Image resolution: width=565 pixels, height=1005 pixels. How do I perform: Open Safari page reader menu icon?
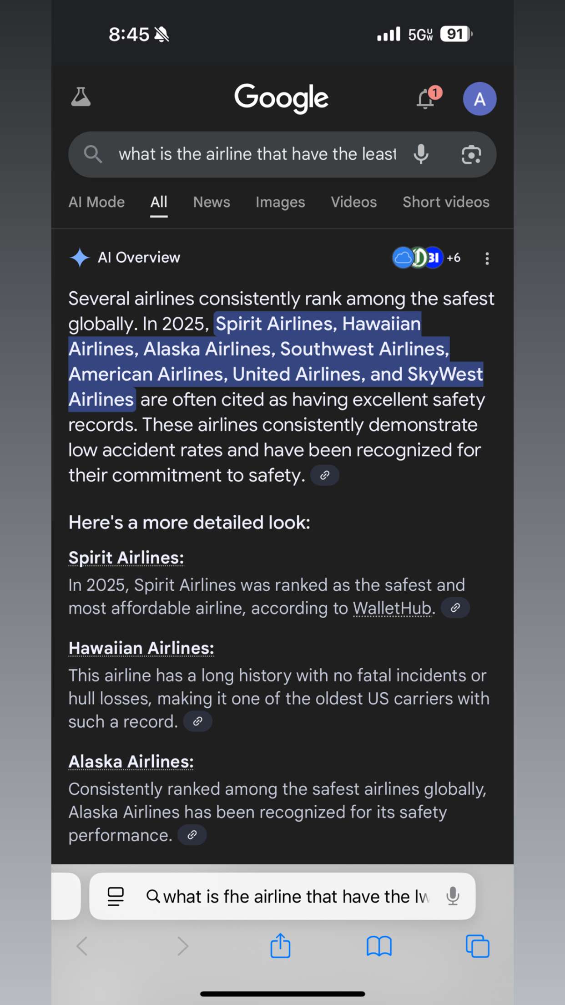click(116, 897)
